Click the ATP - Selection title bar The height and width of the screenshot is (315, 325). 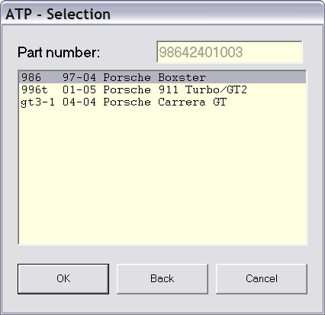162,14
